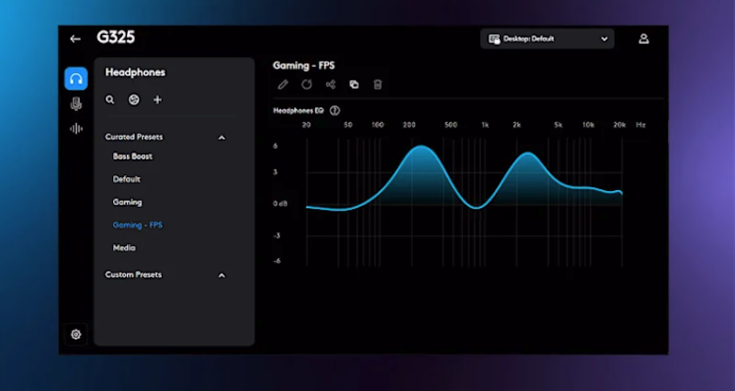Select the Default preset
The height and width of the screenshot is (391, 735).
coord(127,179)
